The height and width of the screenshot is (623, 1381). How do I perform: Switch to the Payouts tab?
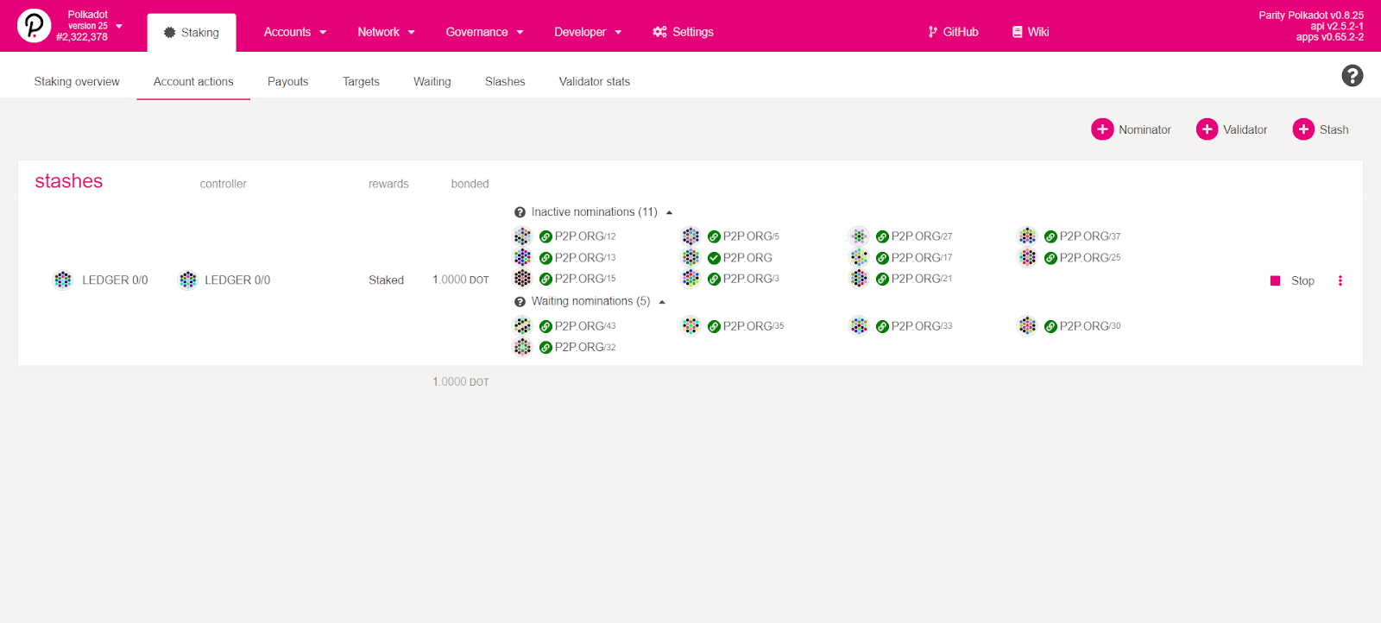pyautogui.click(x=287, y=82)
